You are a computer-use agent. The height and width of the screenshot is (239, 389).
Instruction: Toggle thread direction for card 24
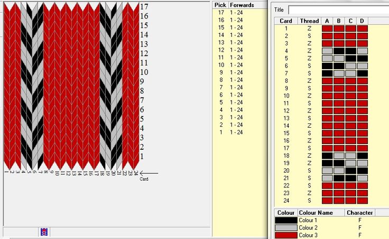(x=309, y=200)
